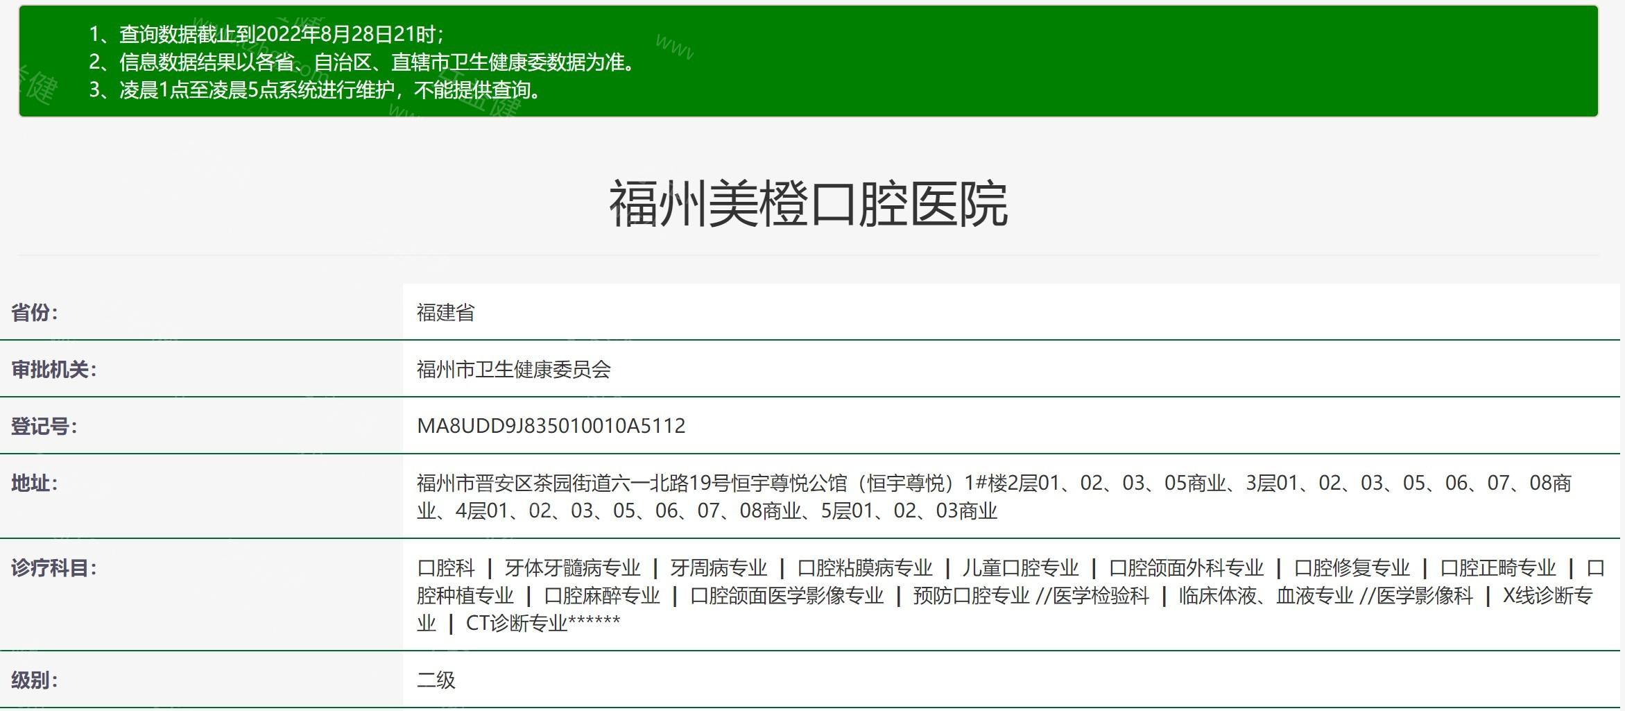Click the 诊疗科目 row label
The width and height of the screenshot is (1625, 711).
(x=54, y=568)
